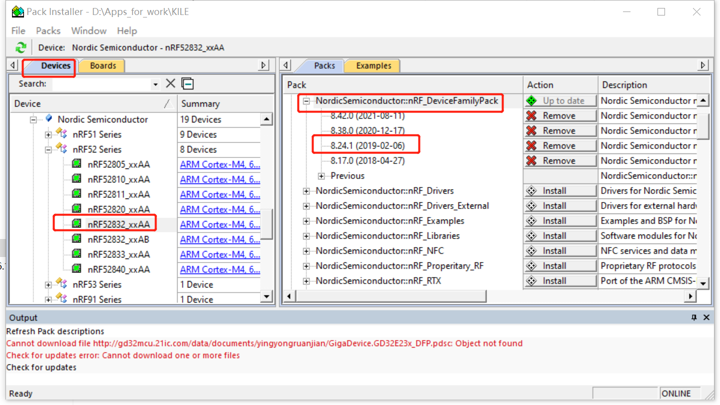Screen dimensions: 720x405
Task: Expand the nRF_Libraries pack node
Action: [x=306, y=236]
